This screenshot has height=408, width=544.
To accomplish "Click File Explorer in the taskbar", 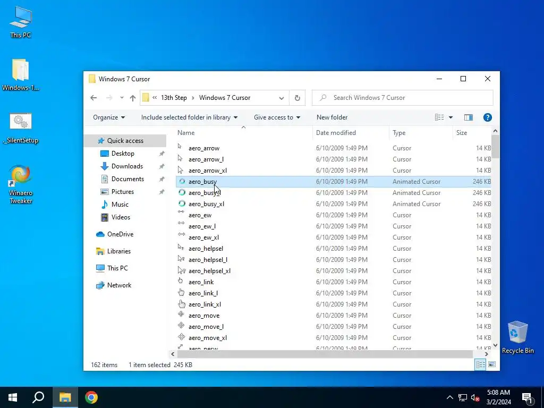I will [x=65, y=397].
